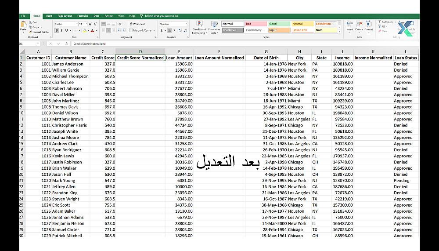
Task: Apply Middle Align to the cell
Action: pos(108,24)
